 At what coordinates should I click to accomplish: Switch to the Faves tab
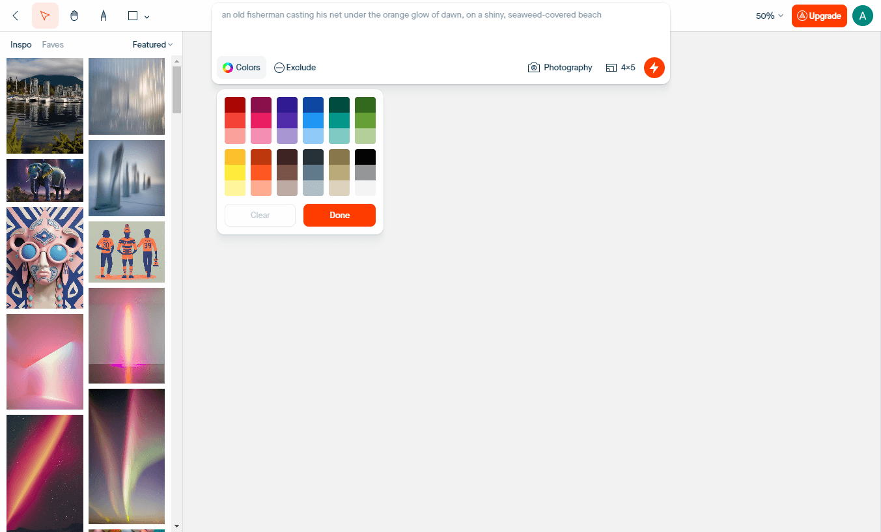tap(53, 44)
